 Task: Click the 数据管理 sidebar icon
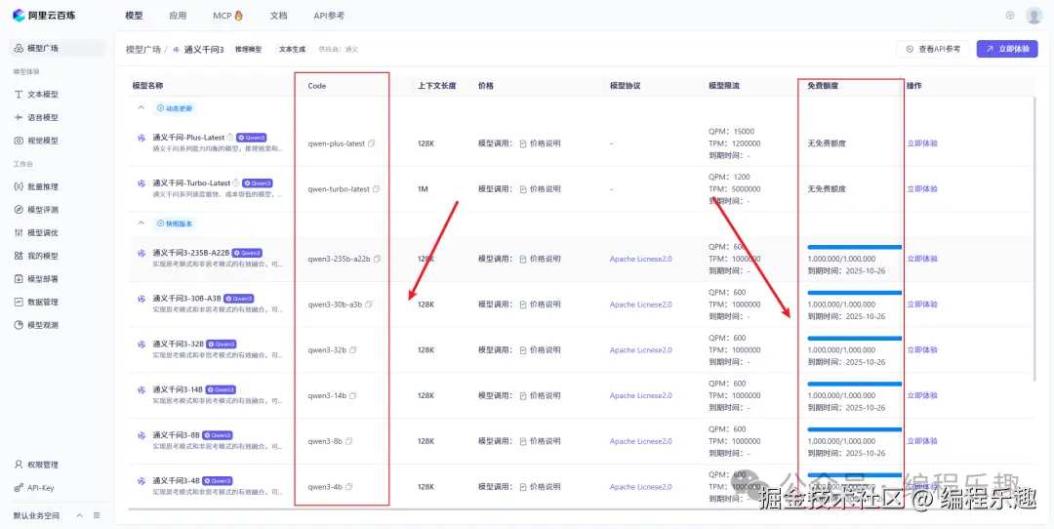19,302
